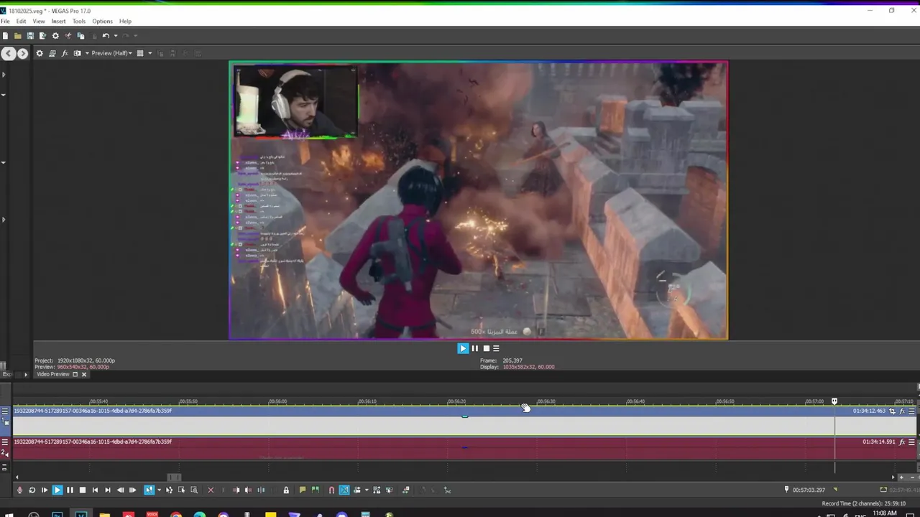Save the project with floppy icon
This screenshot has width=920, height=517.
pyautogui.click(x=30, y=36)
